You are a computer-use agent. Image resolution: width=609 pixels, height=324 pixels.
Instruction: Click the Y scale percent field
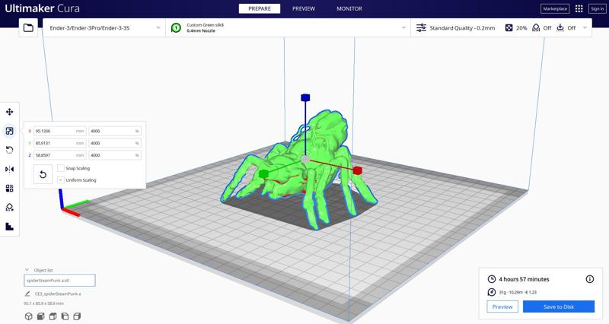coord(115,143)
